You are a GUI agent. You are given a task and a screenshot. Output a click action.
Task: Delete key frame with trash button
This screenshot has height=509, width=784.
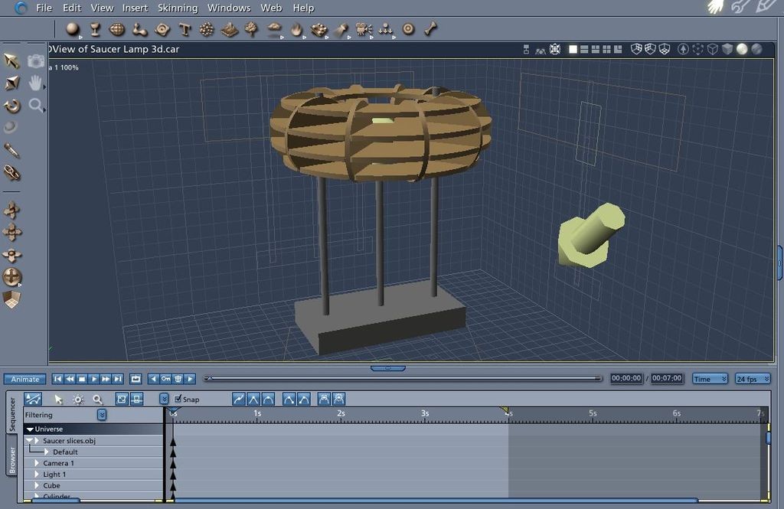point(178,379)
